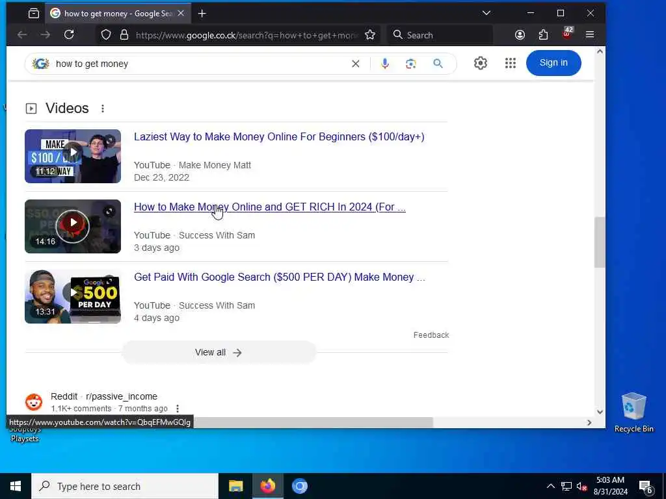Open the 5:03 AM clock calendar
This screenshot has height=499, width=666.
[610, 486]
